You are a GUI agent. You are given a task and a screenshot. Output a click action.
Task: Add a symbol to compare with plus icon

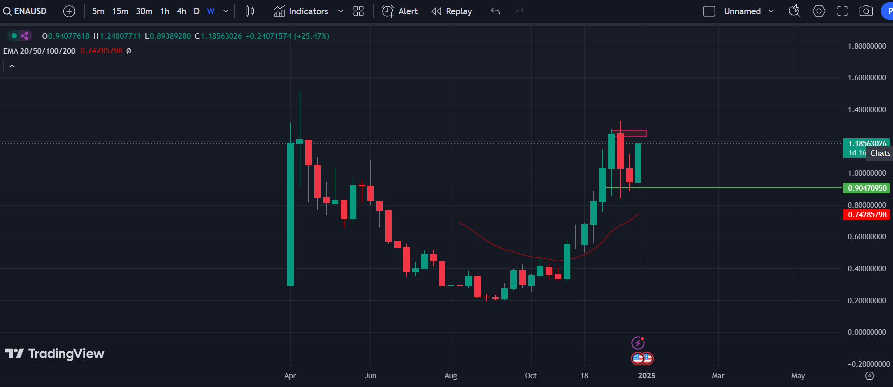click(69, 11)
